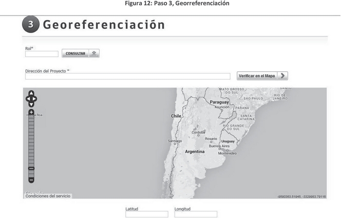341x218 pixels.
Task: Select the Latitud input box
Action: coord(147,214)
